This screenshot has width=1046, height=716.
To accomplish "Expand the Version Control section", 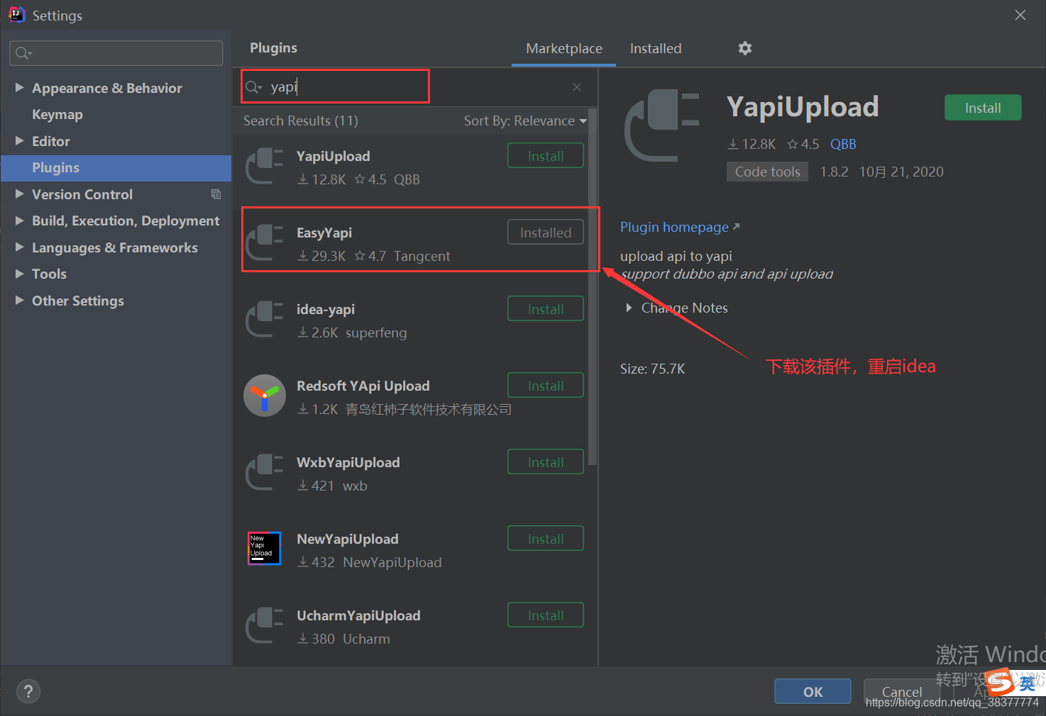I will click(20, 194).
